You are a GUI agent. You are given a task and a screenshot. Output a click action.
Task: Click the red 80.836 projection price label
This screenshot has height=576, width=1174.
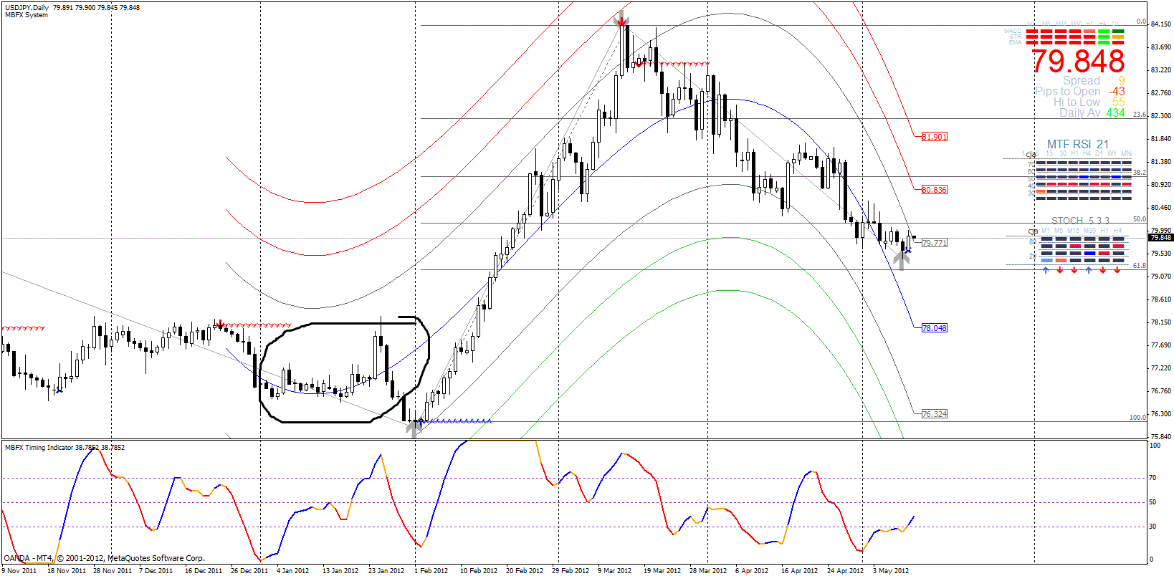click(x=935, y=190)
